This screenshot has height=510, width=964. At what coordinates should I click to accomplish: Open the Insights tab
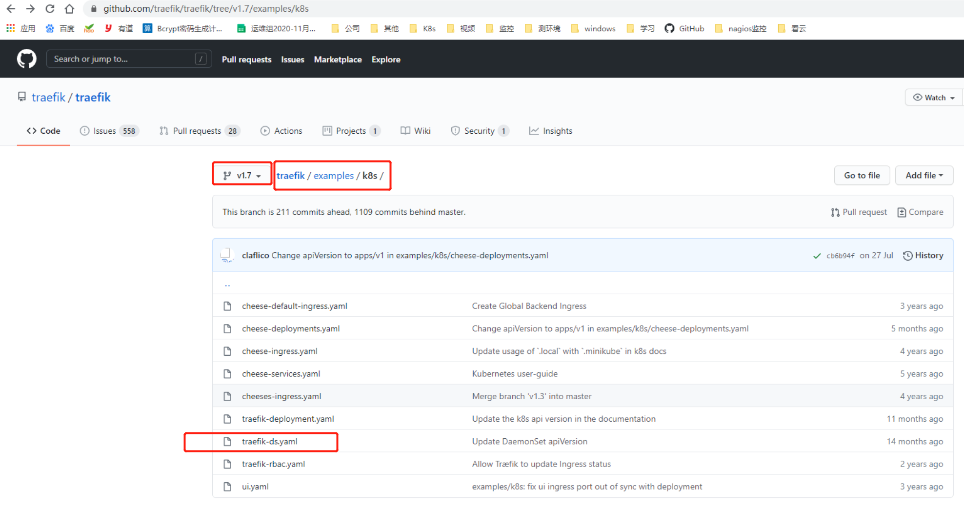(x=551, y=131)
